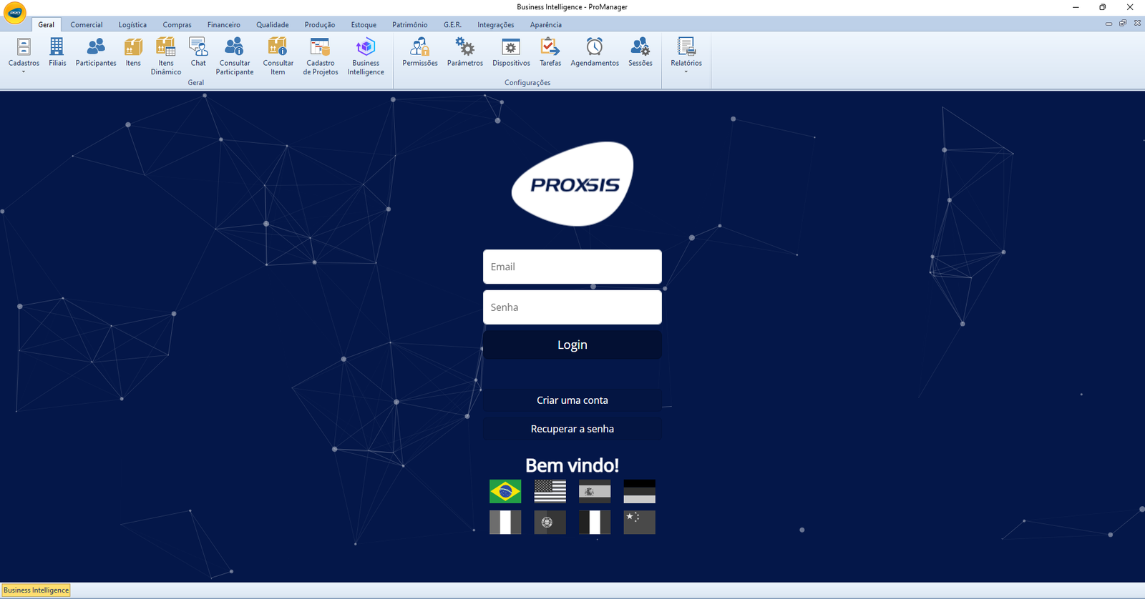This screenshot has height=599, width=1145.
Task: Open Agendamentos scheduler
Action: [x=595, y=52]
